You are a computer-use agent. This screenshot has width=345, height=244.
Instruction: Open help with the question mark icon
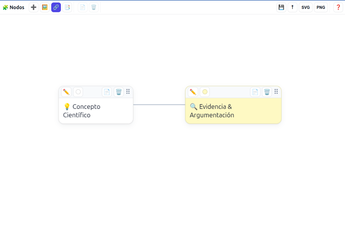pyautogui.click(x=338, y=7)
